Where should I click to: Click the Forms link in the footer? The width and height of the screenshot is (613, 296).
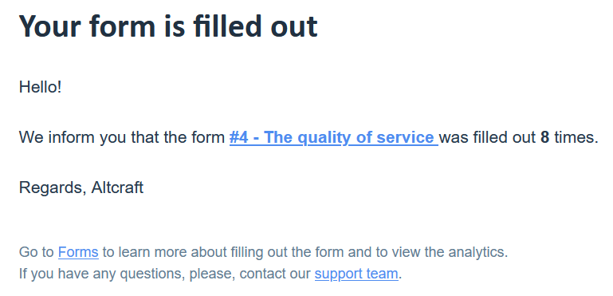78,252
